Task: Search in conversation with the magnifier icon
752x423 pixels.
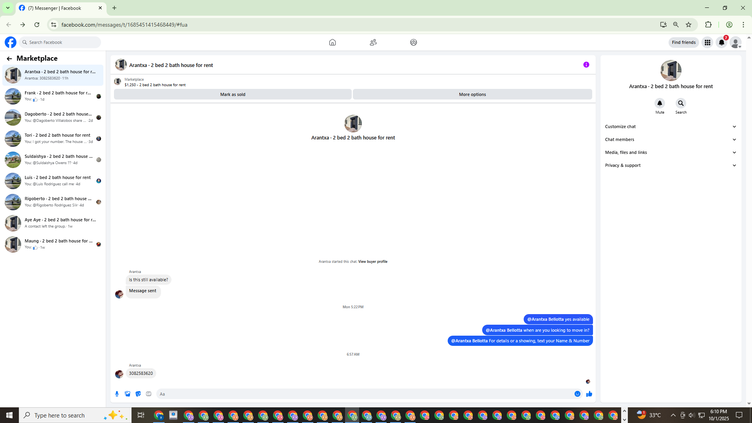Action: pos(681,103)
